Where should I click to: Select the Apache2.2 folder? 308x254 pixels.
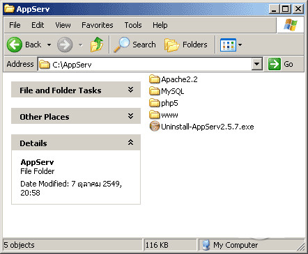click(x=174, y=79)
